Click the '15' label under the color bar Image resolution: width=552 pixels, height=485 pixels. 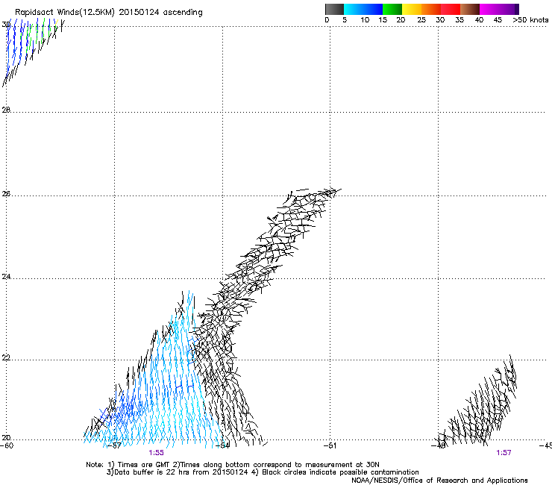coord(383,20)
